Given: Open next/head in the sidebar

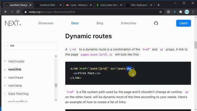Looking at the screenshot, I should pos(16,78).
